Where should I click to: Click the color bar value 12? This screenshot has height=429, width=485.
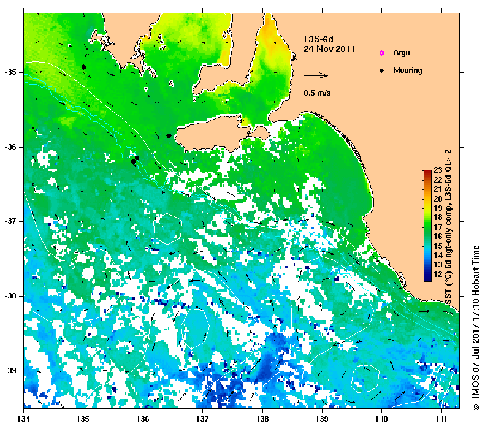click(x=438, y=275)
